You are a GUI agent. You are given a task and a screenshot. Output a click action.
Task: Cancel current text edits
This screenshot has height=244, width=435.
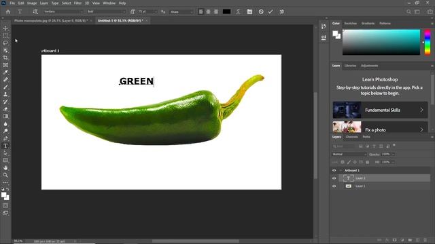[x=261, y=12]
